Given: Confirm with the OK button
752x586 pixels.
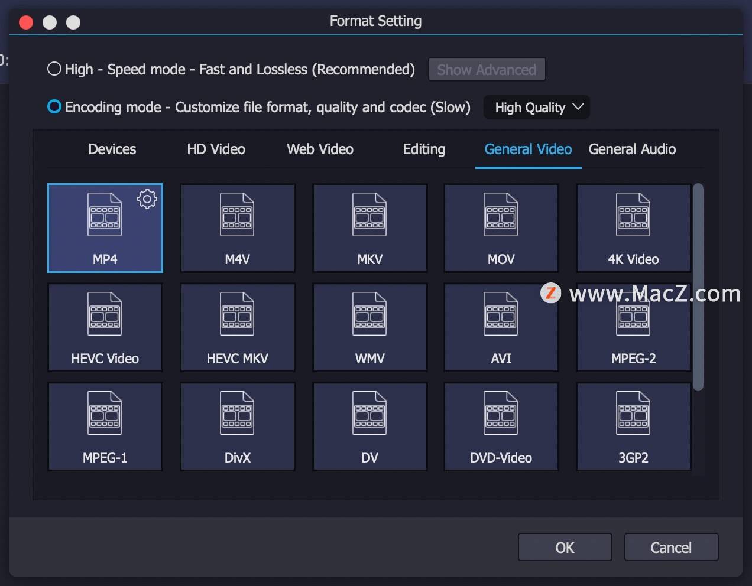Looking at the screenshot, I should [565, 548].
